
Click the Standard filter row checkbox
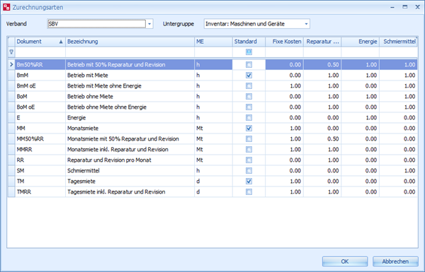(x=249, y=52)
